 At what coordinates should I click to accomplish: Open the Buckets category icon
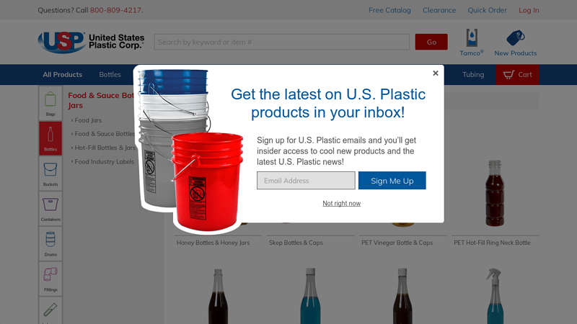coord(50,174)
